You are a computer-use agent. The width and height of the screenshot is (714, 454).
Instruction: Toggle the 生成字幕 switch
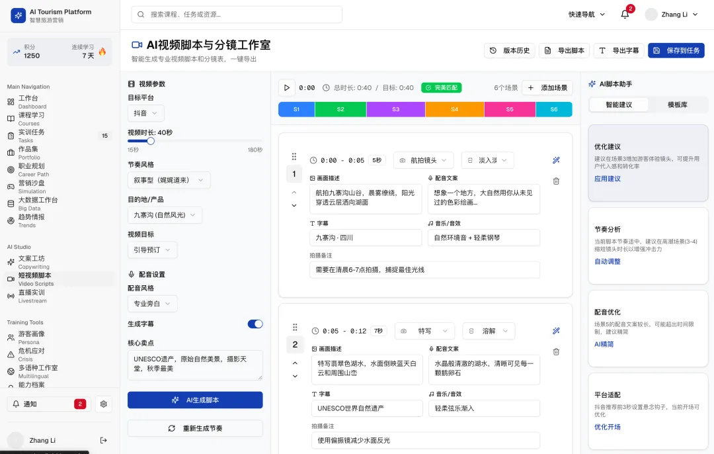point(255,324)
